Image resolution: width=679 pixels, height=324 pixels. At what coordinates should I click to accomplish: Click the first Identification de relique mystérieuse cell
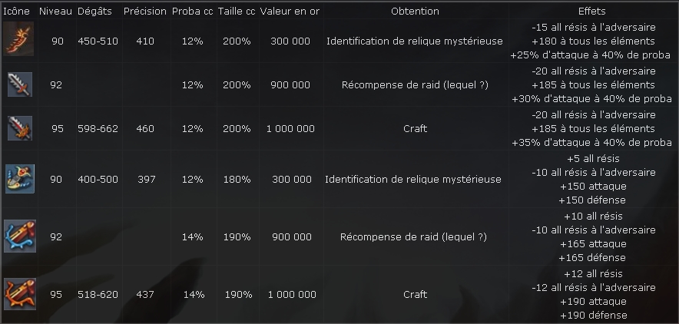(x=415, y=41)
